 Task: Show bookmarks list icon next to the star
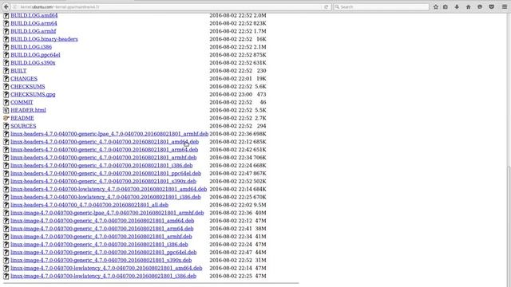tap(446, 7)
